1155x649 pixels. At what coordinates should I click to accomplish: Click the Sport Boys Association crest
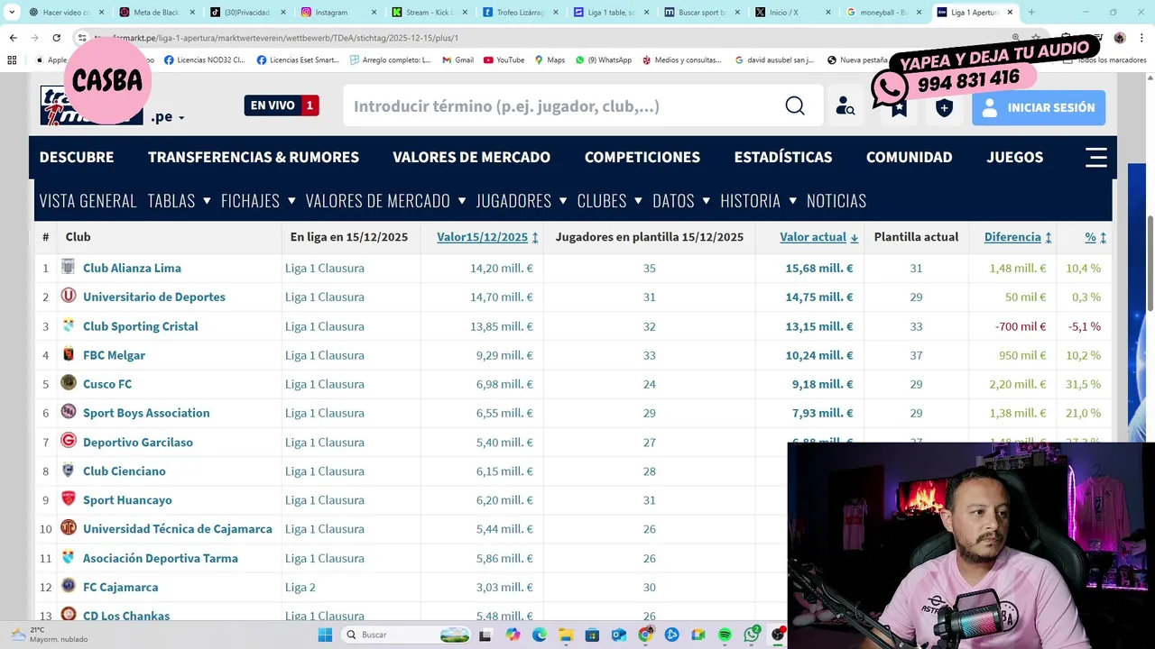pyautogui.click(x=69, y=412)
